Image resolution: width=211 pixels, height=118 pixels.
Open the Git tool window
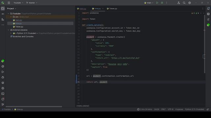pos(3,105)
